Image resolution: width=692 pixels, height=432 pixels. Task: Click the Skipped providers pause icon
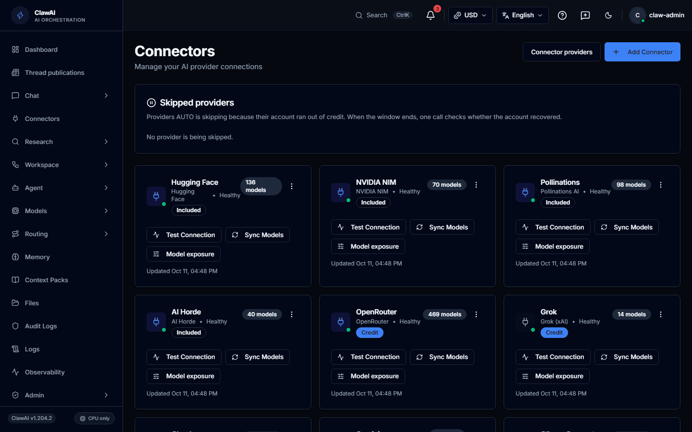[151, 103]
